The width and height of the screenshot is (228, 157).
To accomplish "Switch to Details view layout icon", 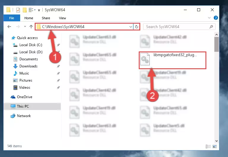I will click(208, 147).
